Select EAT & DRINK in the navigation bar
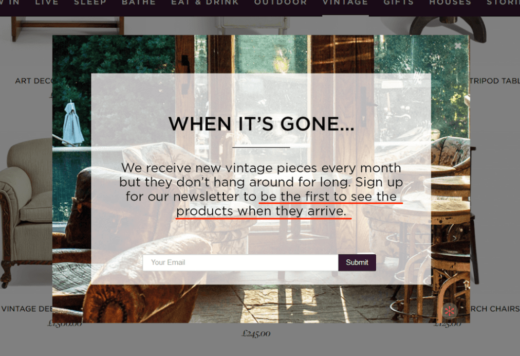Image resolution: width=520 pixels, height=356 pixels. [205, 3]
